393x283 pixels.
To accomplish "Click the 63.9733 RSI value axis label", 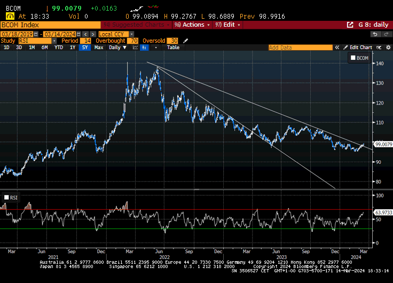I will tap(383, 213).
